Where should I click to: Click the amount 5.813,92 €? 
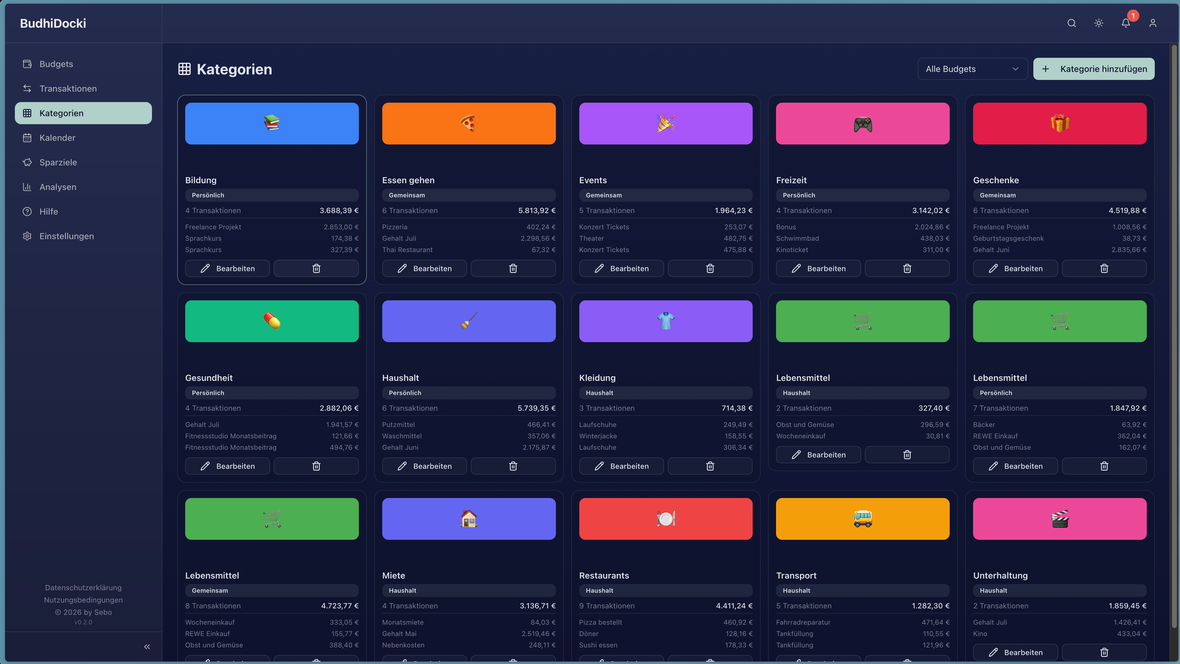(x=537, y=211)
